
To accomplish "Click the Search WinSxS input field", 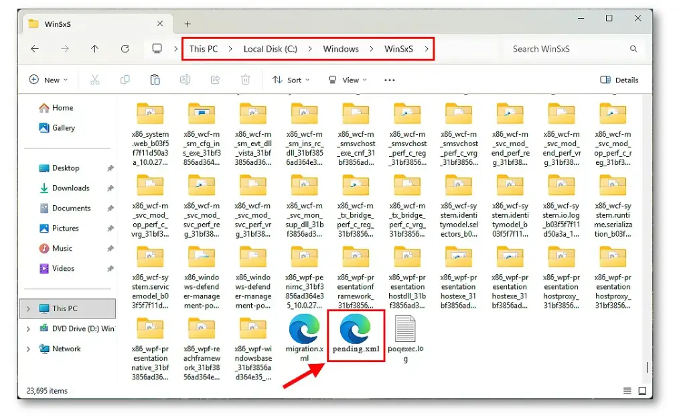I will [566, 49].
